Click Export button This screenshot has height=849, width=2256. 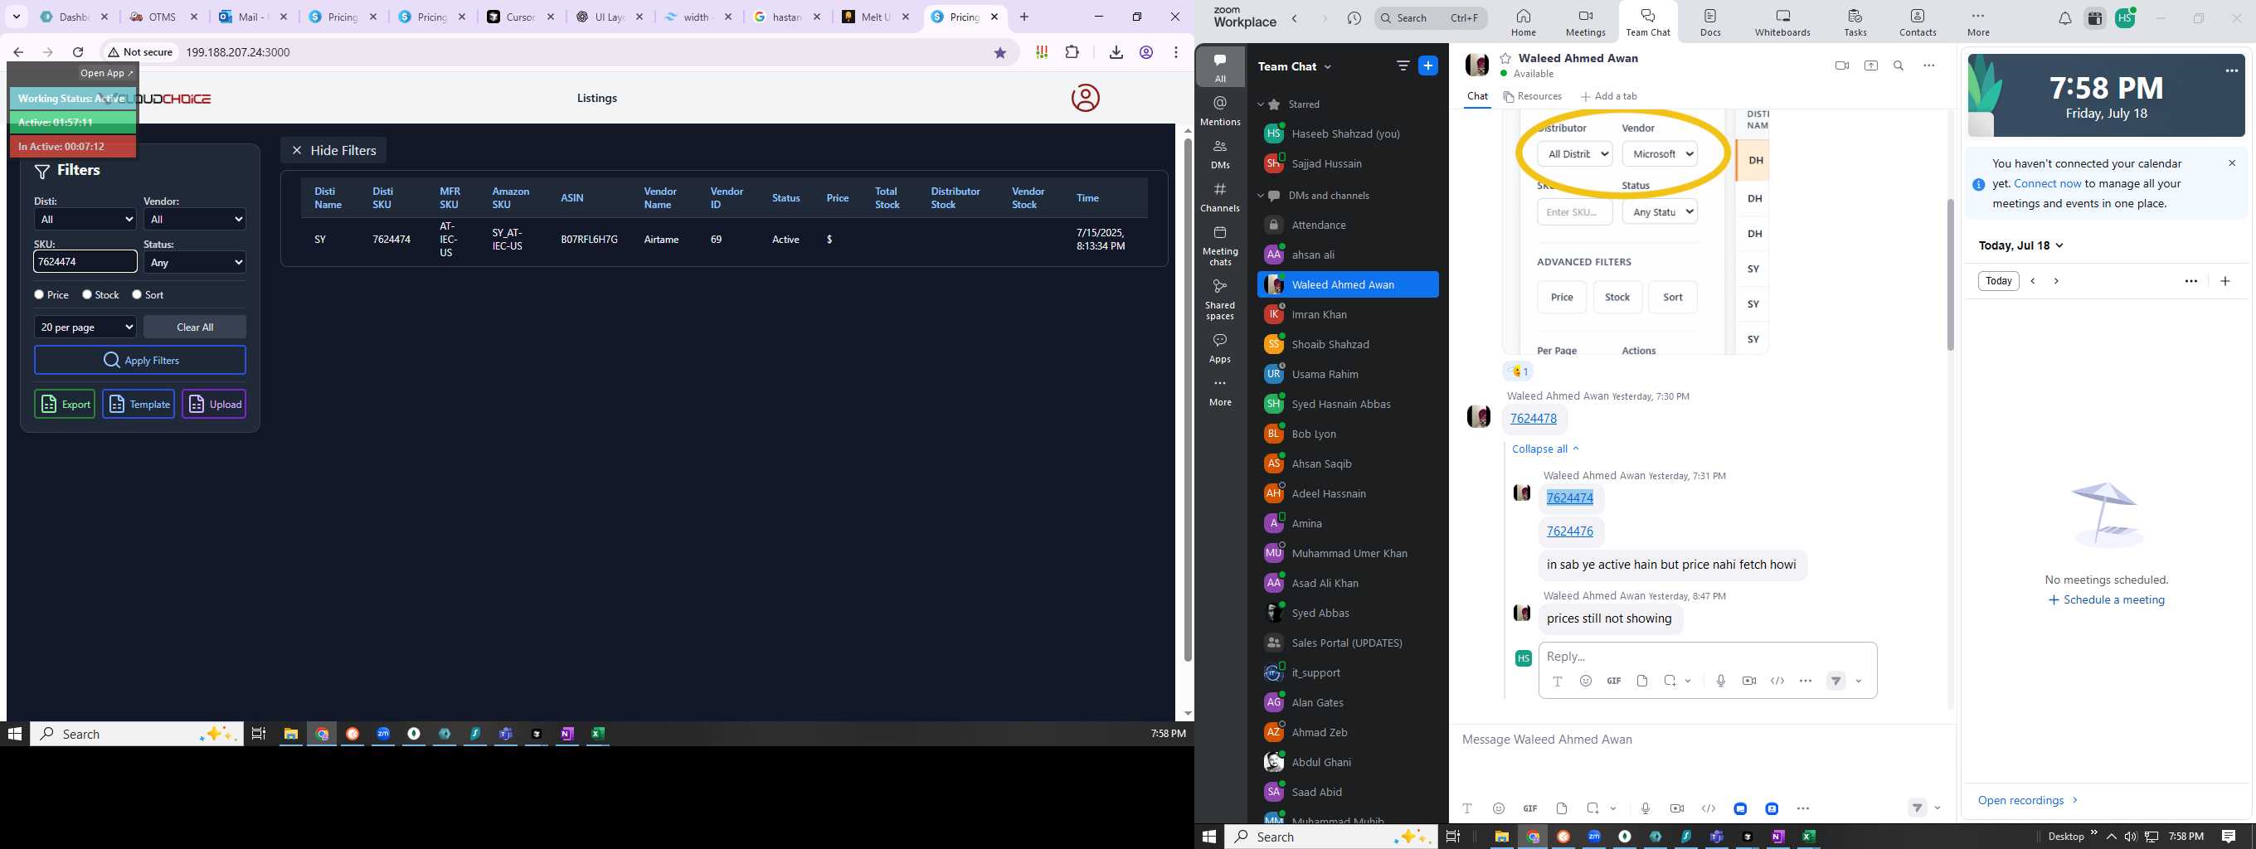(65, 405)
